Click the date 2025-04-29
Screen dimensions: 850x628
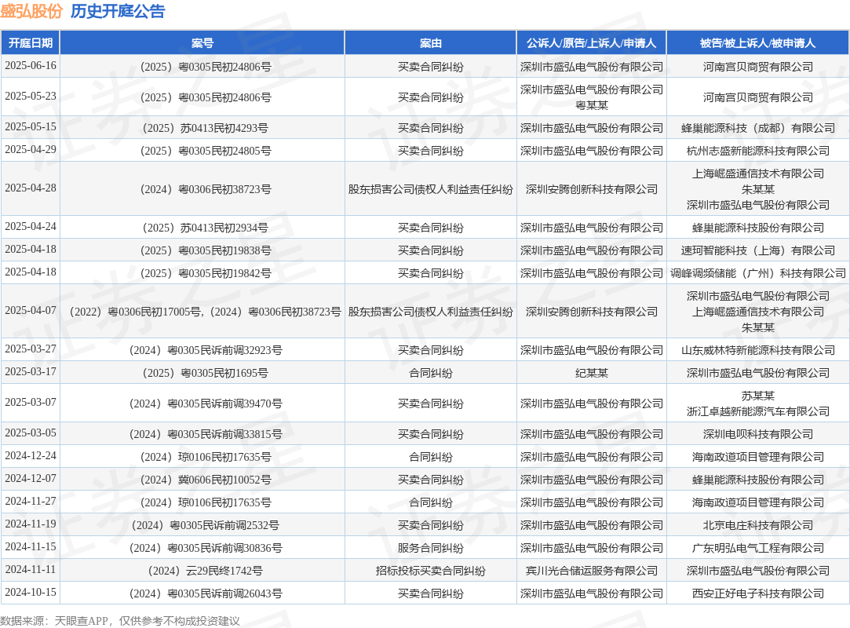(31, 149)
